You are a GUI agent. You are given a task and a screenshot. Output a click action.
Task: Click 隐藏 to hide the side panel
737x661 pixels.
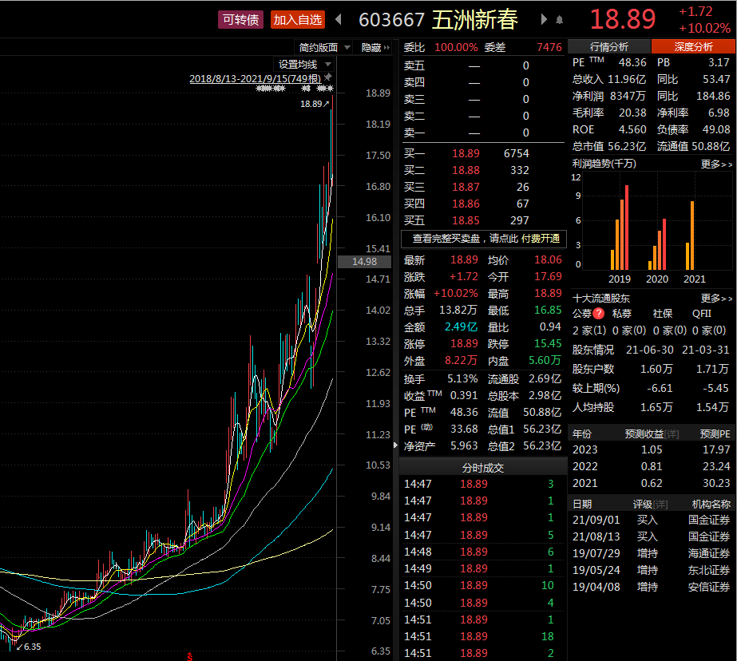pos(371,47)
